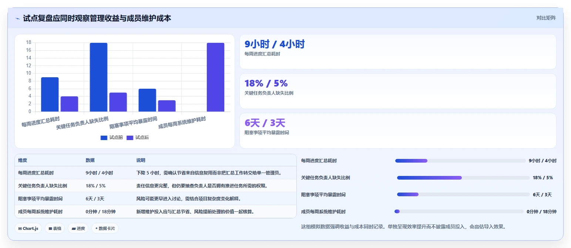Click the explanation starting 新增维护投入
The width and height of the screenshot is (571, 248).
click(195, 211)
